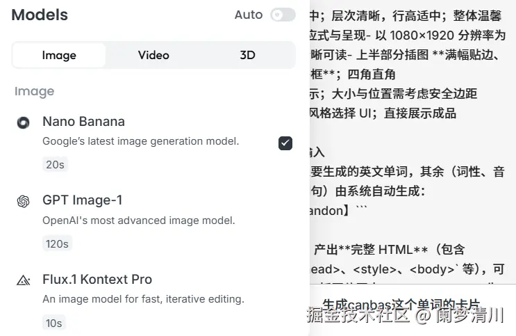Image resolution: width=516 pixels, height=336 pixels.
Task: Click the GPT Image-1 OpenAI logo icon
Action: pyautogui.click(x=23, y=201)
